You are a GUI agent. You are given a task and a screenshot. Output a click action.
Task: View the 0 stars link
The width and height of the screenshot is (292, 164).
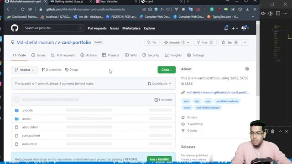[x=189, y=118]
